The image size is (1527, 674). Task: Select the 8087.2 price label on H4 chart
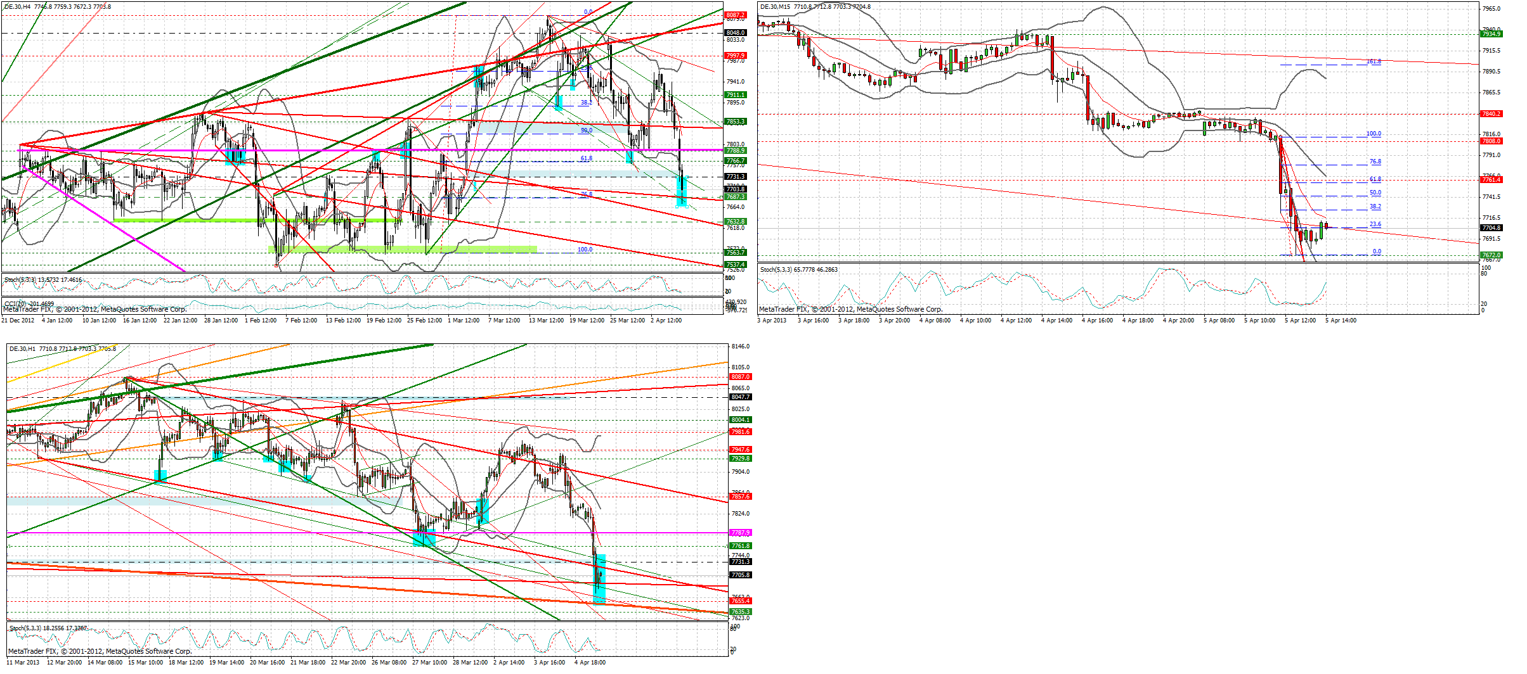(x=736, y=15)
